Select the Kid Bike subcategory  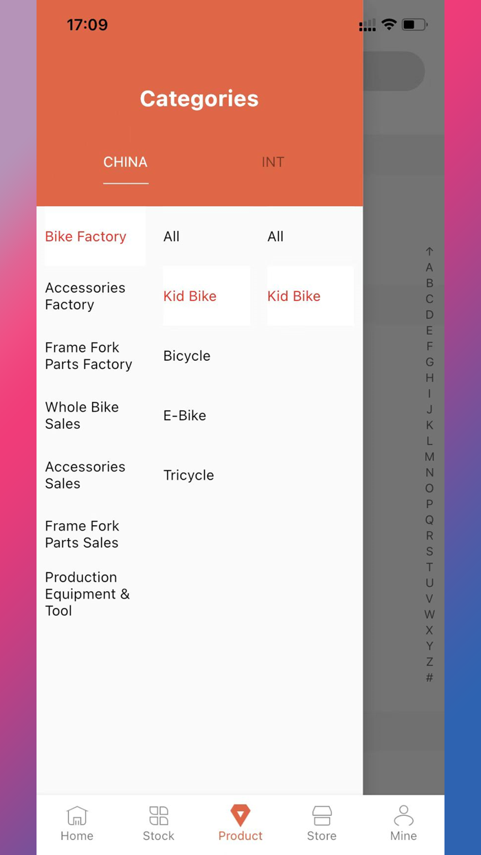[x=190, y=296]
